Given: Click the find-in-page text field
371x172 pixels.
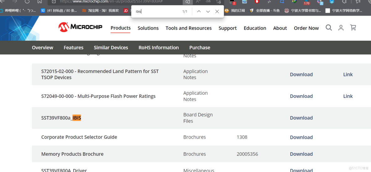Looking at the screenshot, I should click(x=157, y=12).
